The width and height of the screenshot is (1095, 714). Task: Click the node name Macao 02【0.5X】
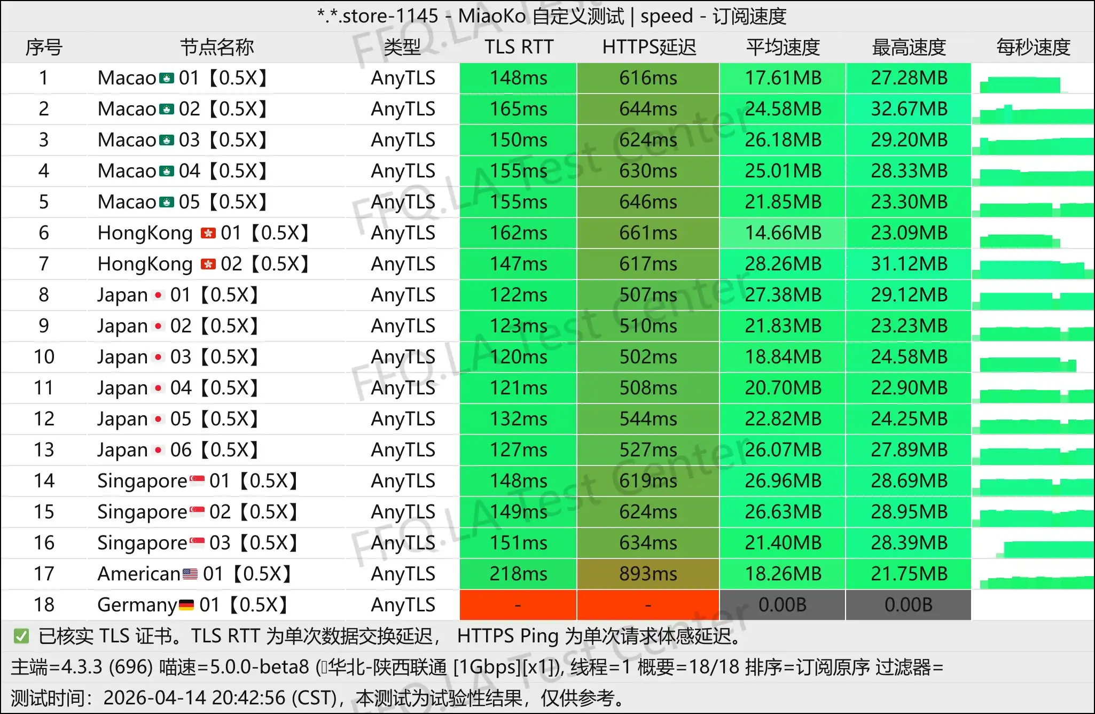[182, 110]
